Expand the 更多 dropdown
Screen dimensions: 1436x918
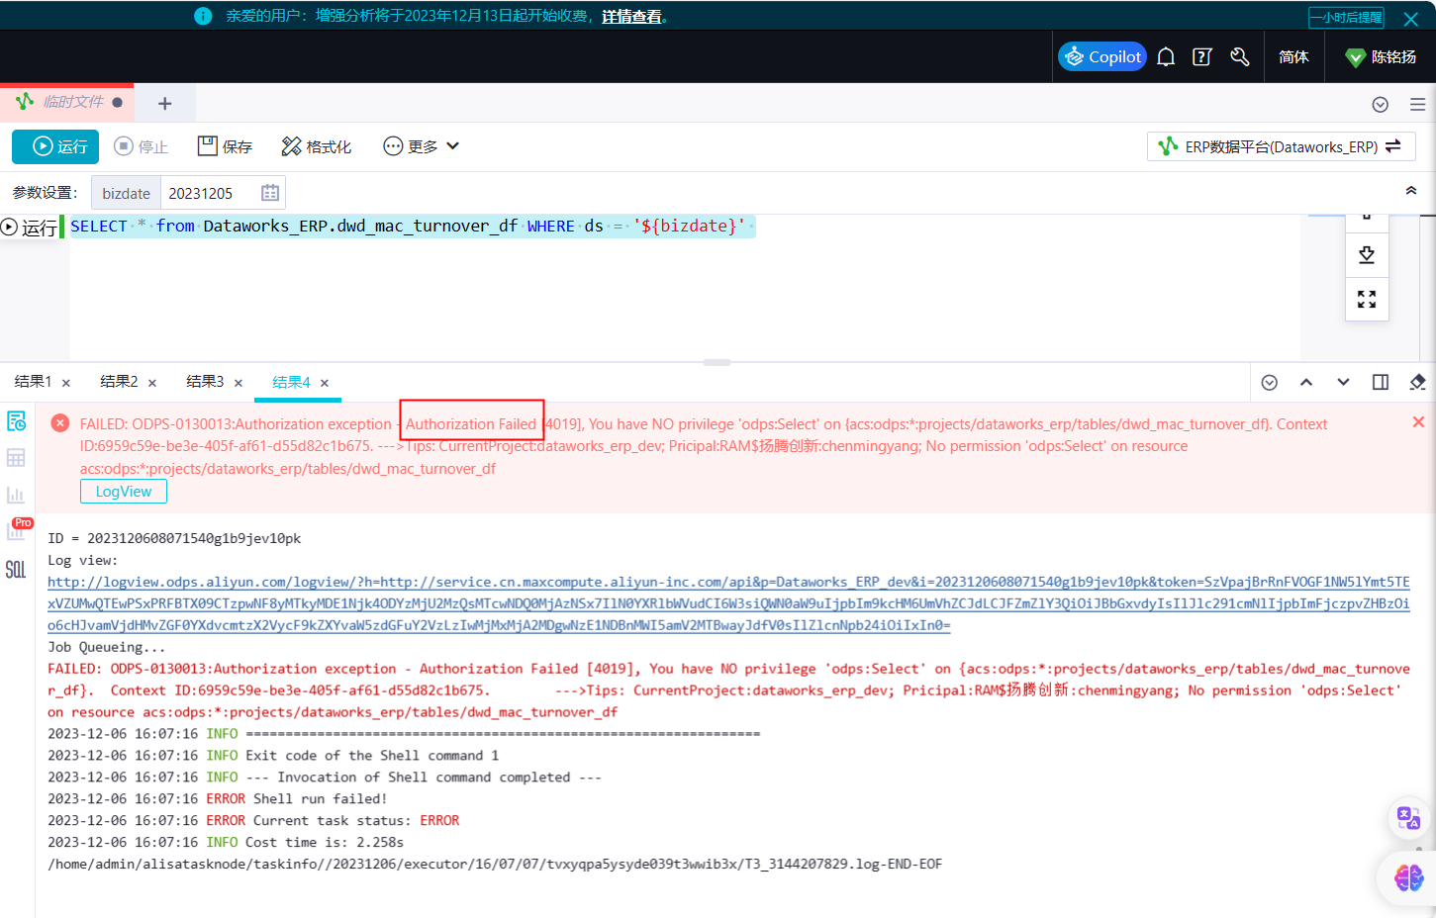click(422, 146)
